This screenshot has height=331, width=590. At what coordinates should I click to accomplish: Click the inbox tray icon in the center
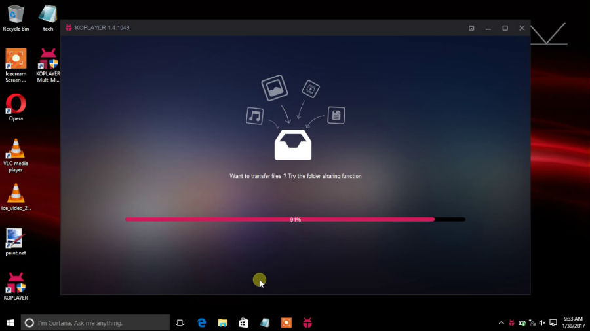[292, 145]
